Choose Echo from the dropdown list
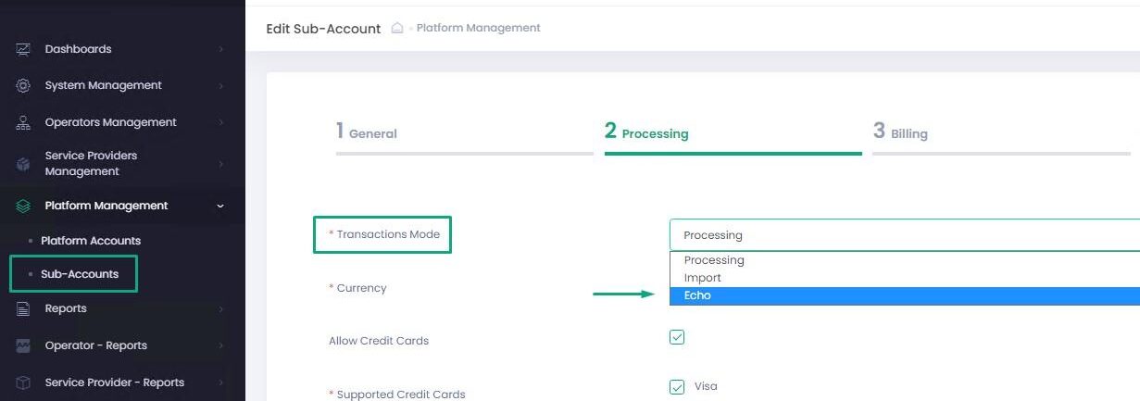1140x401 pixels. 698,295
